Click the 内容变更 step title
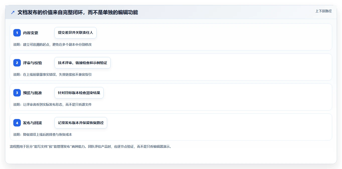The width and height of the screenshot is (342, 169). [x=31, y=33]
